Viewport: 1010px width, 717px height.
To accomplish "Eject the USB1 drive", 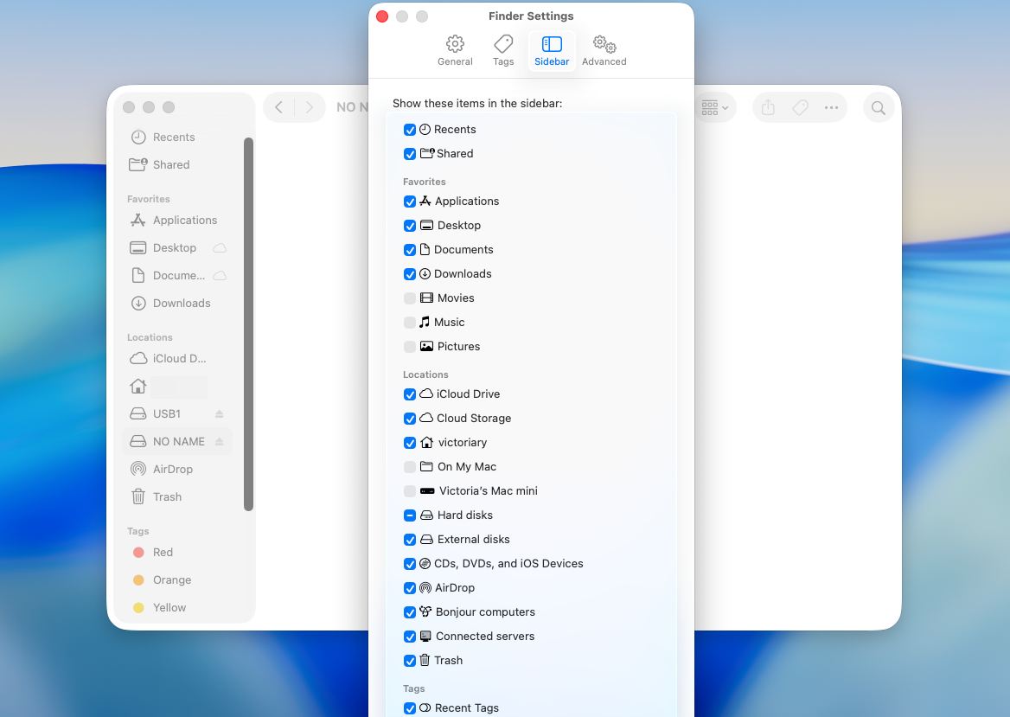I will (x=219, y=413).
